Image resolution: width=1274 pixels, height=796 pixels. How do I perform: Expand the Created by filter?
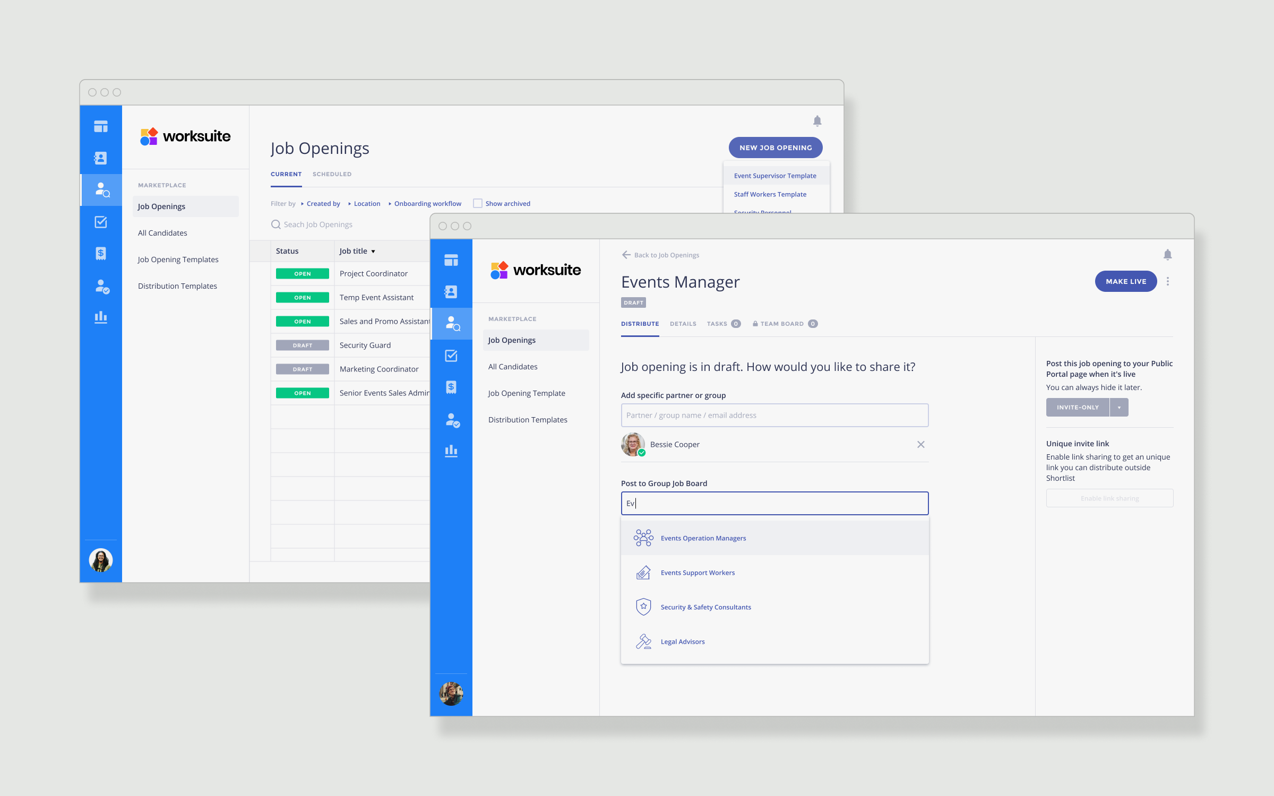[323, 203]
